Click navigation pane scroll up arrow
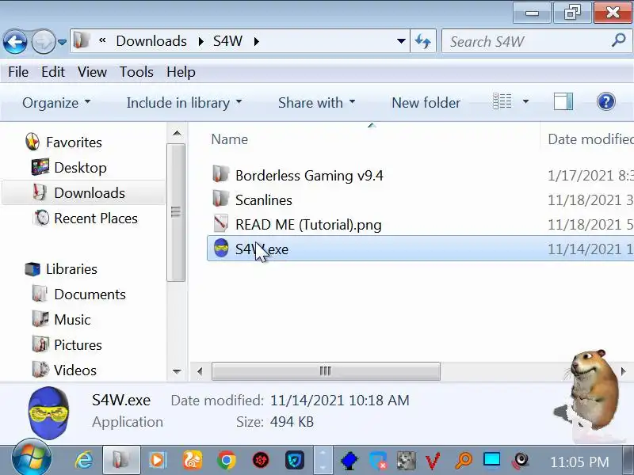Viewport: 634px width, 475px height. point(177,133)
